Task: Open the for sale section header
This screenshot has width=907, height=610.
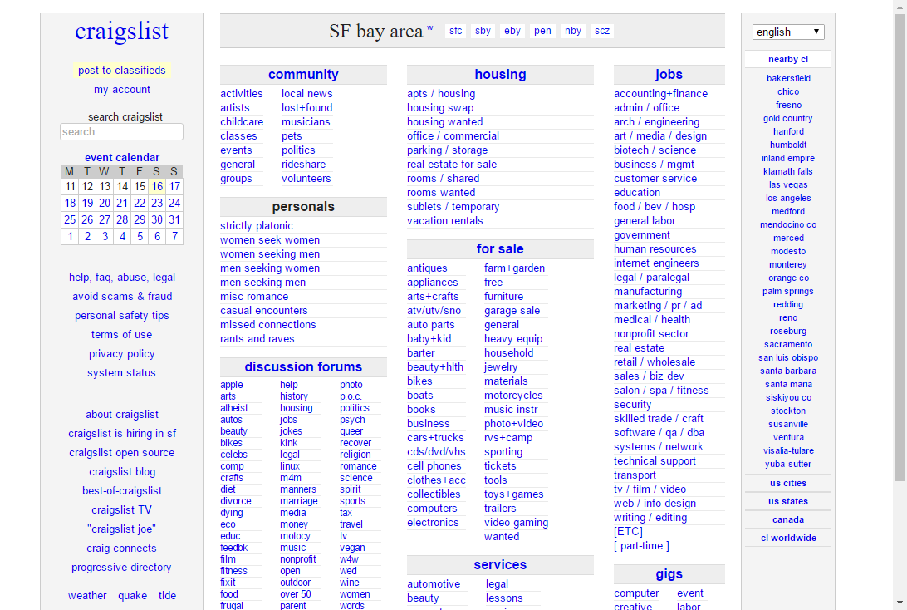Action: pyautogui.click(x=500, y=248)
